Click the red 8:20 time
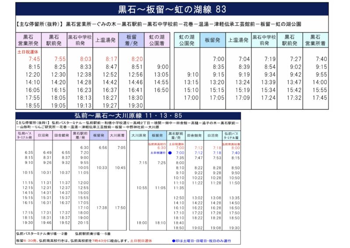The image size is (350, 248). click(137, 59)
